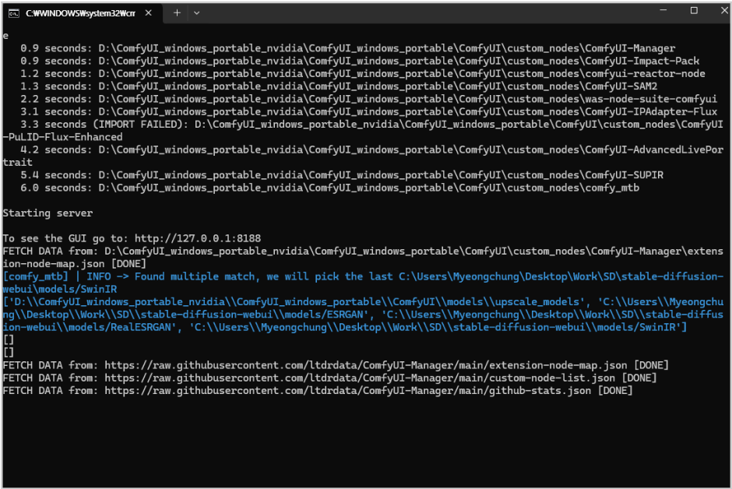Click the 'Starting server' line

(48, 213)
